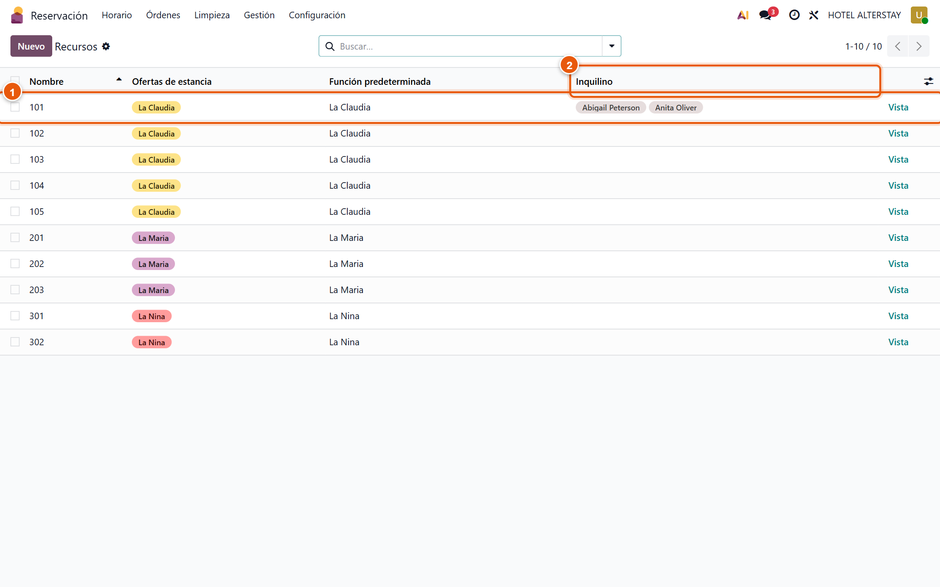This screenshot has width=940, height=587.
Task: Open the Órdenes menu
Action: pyautogui.click(x=163, y=15)
